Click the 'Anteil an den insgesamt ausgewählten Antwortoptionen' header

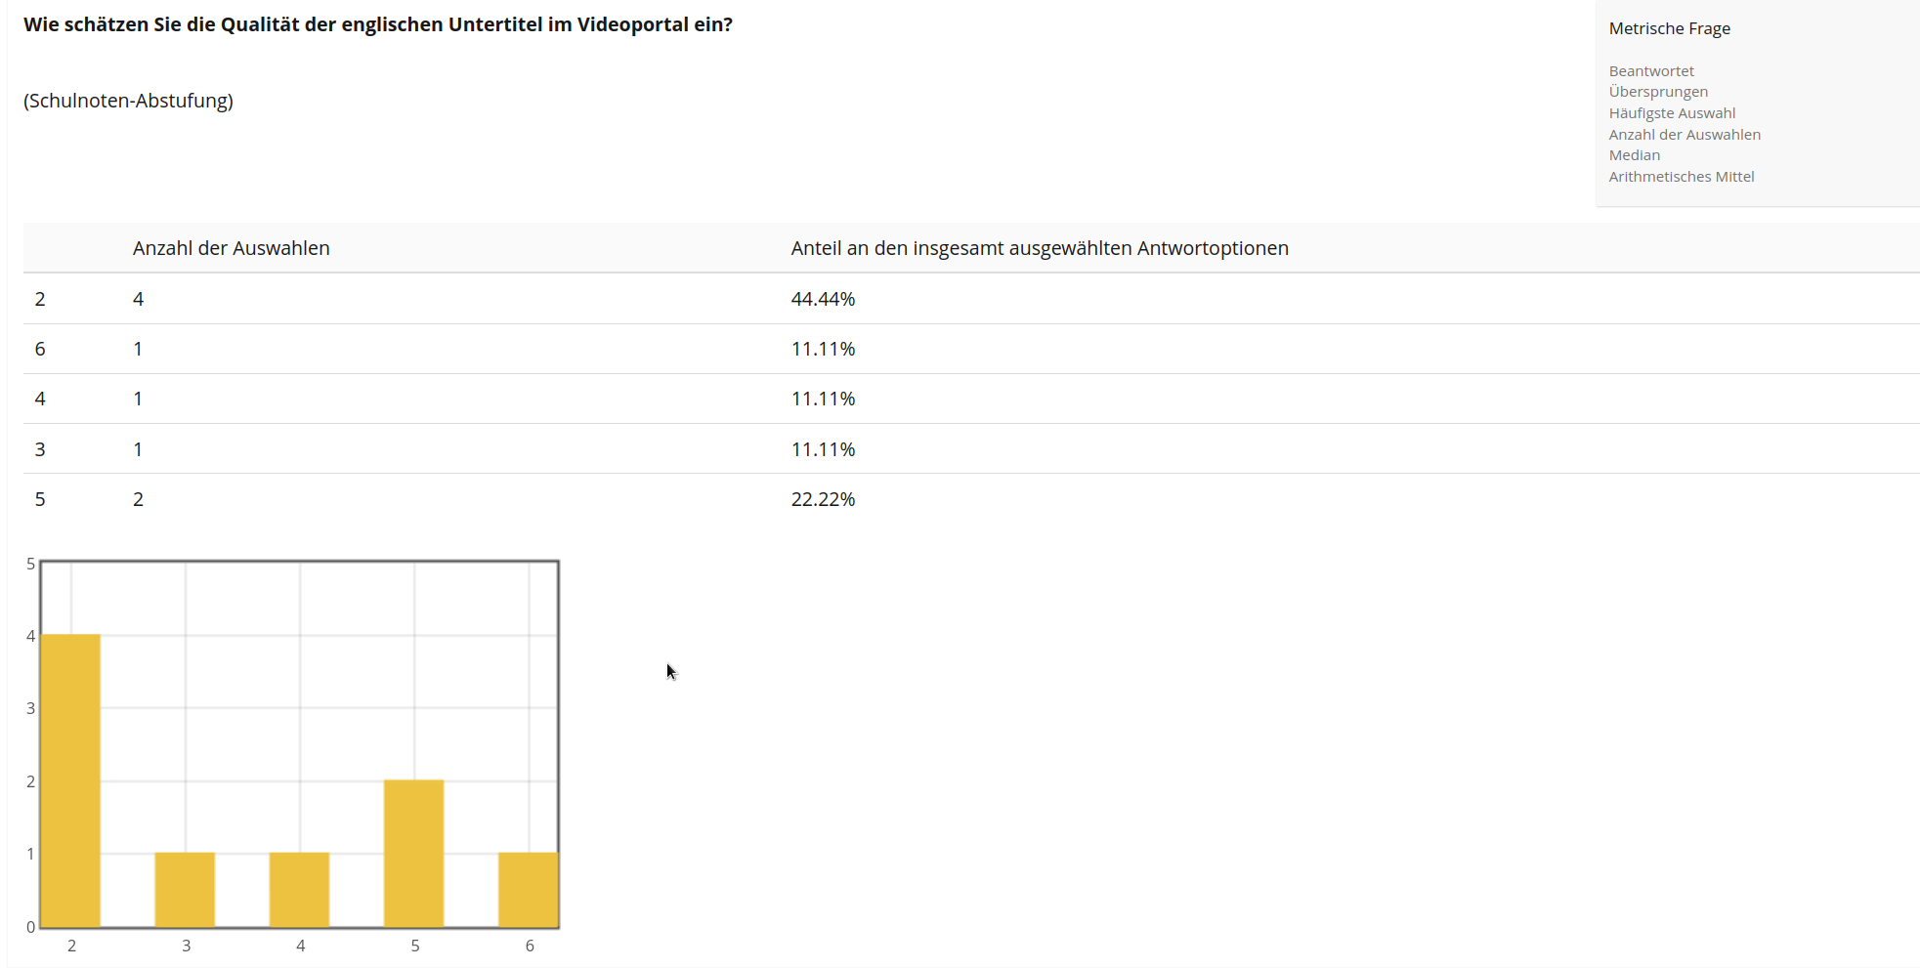(1039, 248)
